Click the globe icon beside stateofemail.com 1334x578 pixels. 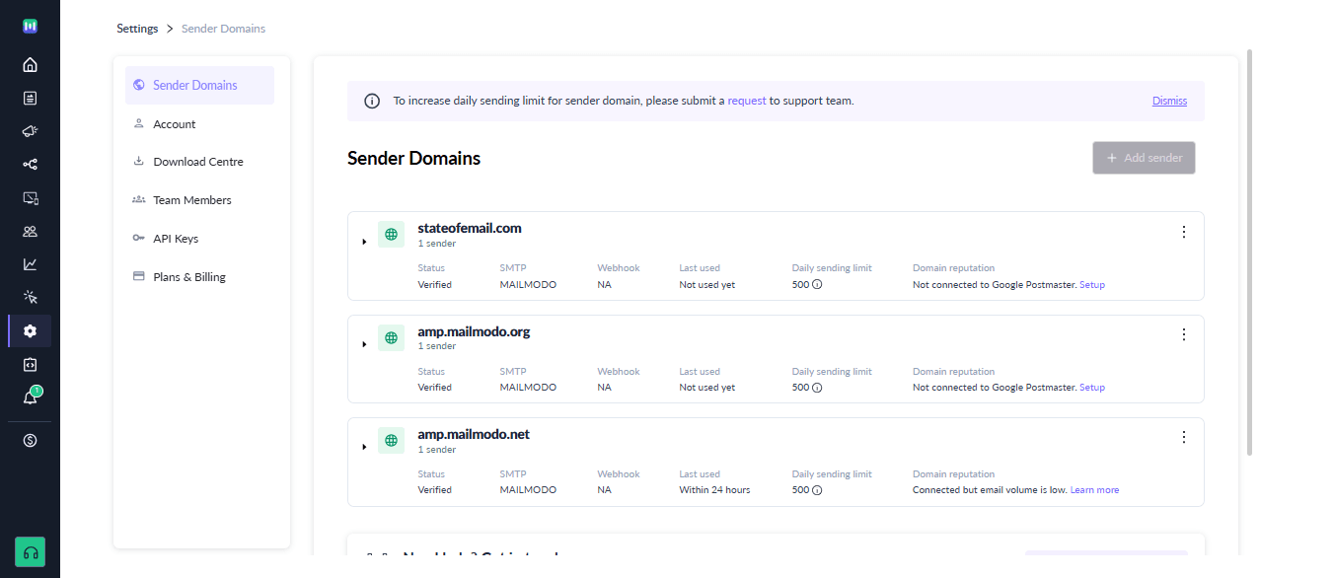(x=392, y=234)
